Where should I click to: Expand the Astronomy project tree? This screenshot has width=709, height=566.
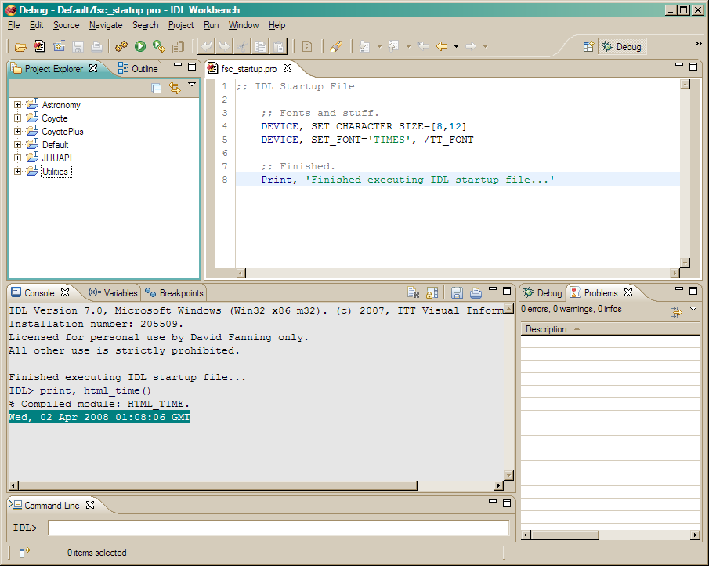(x=19, y=104)
